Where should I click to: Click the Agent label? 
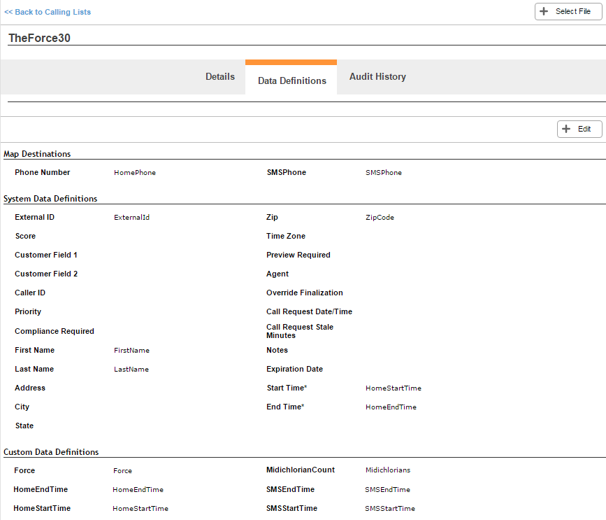(x=277, y=274)
